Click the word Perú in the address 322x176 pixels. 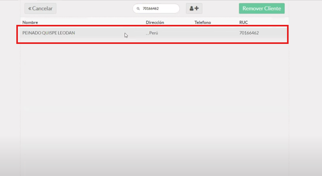(x=154, y=33)
